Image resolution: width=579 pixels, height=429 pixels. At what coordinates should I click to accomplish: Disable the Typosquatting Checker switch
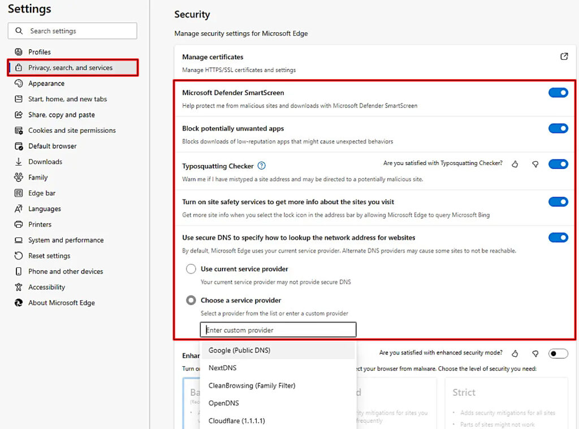558,164
